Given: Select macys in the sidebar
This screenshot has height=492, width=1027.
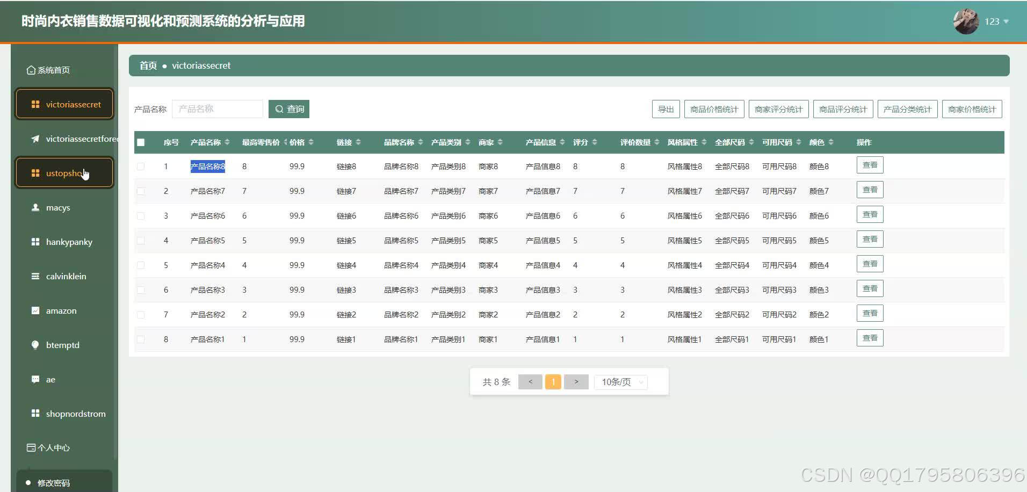Looking at the screenshot, I should (64, 207).
